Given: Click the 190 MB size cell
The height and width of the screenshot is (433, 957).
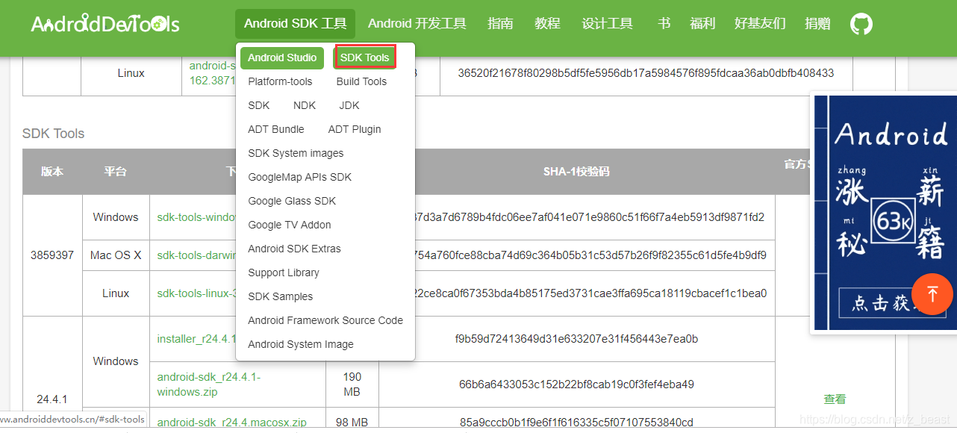Looking at the screenshot, I should (x=352, y=384).
